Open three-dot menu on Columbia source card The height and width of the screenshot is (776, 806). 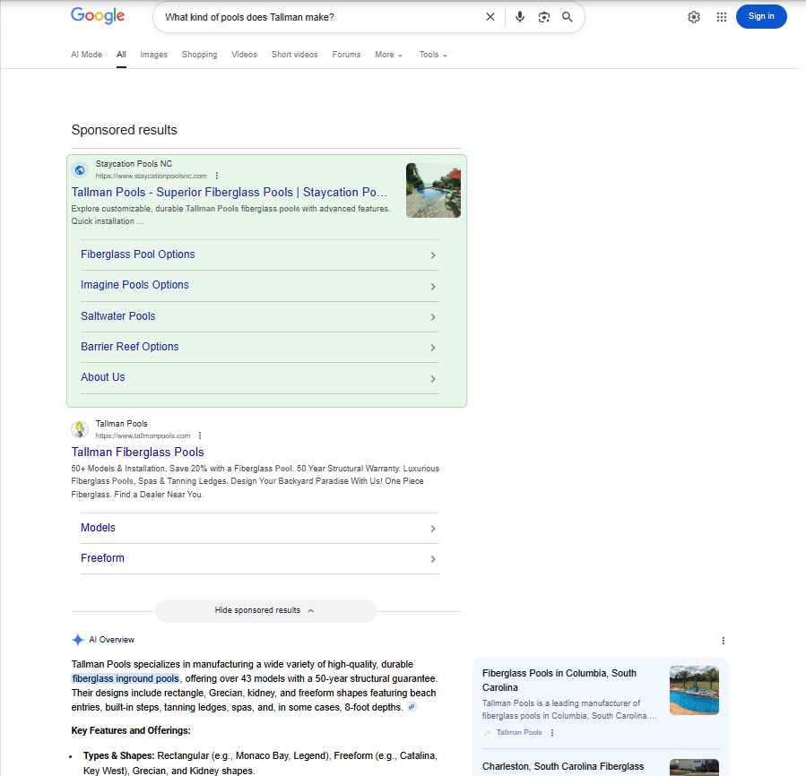tap(552, 733)
